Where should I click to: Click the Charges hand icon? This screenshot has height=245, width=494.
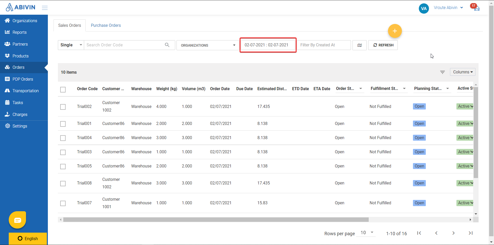pyautogui.click(x=7, y=114)
